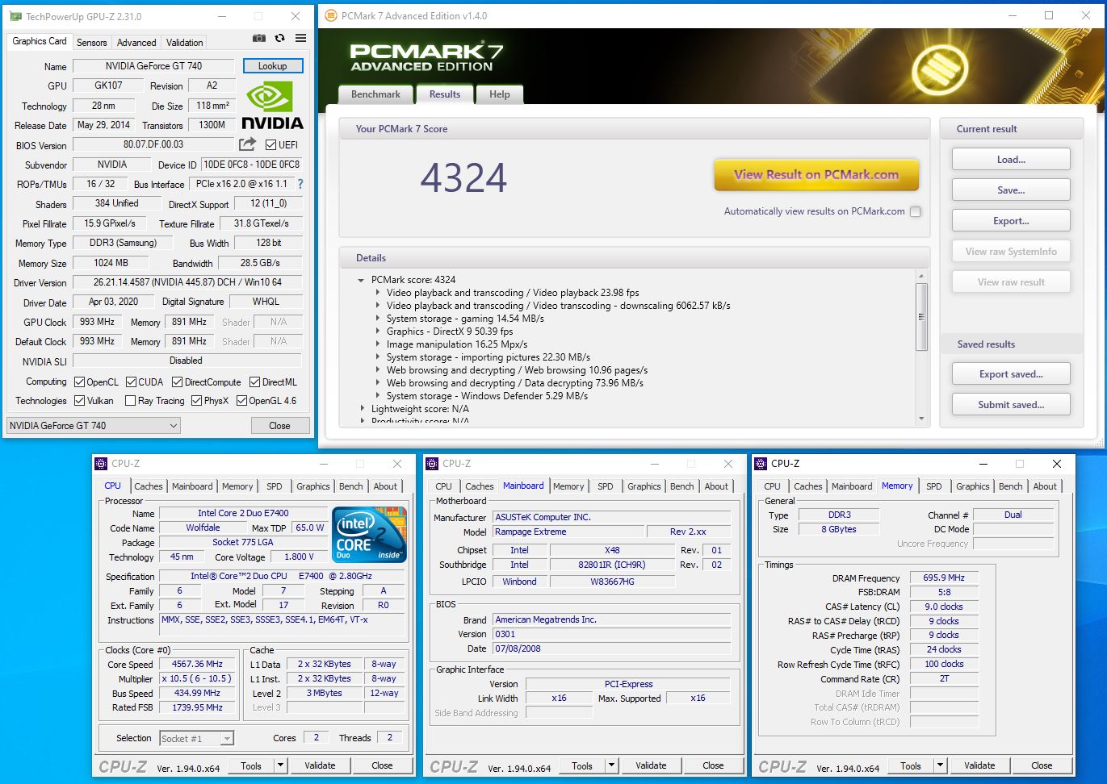Viewport: 1107px width, 784px height.
Task: Toggle the Vulkan checkbox
Action: [79, 400]
